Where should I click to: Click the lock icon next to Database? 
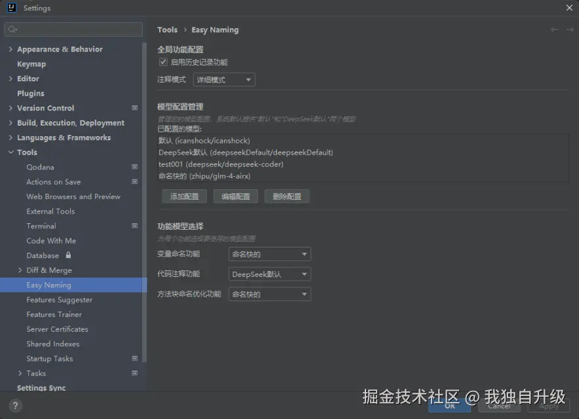coord(68,255)
